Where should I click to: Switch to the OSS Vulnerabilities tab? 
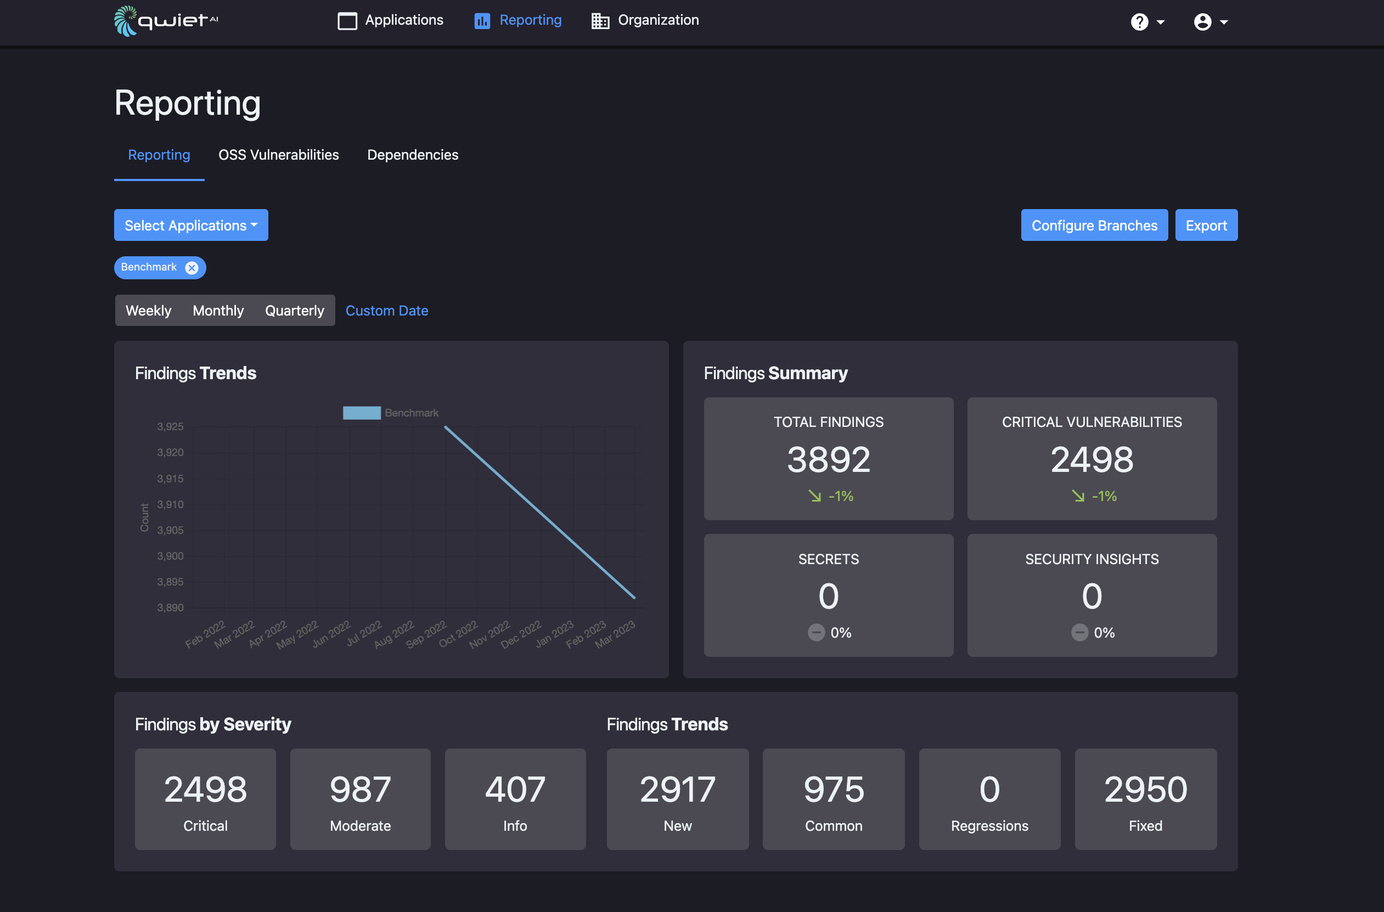tap(279, 155)
